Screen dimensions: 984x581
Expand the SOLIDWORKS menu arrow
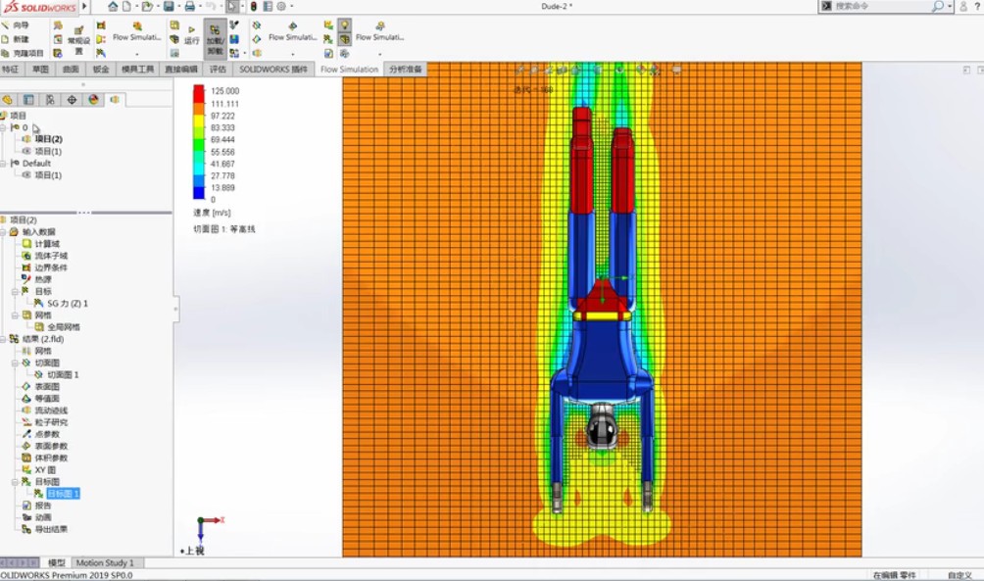[x=84, y=6]
